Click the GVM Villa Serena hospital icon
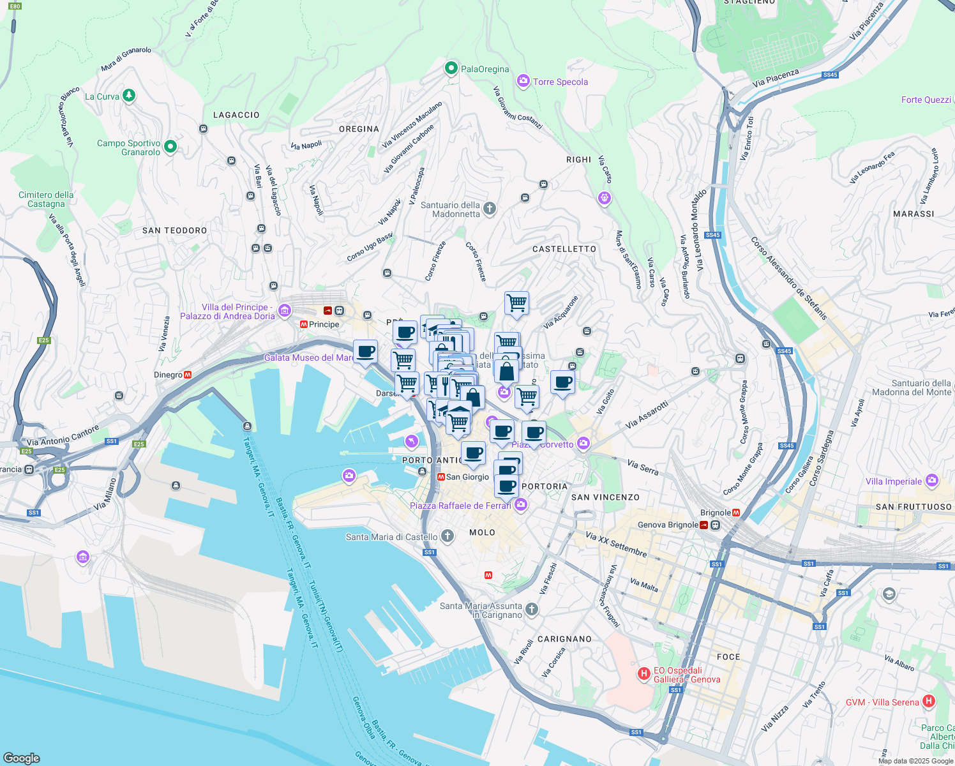955x766 pixels. pos(929,702)
